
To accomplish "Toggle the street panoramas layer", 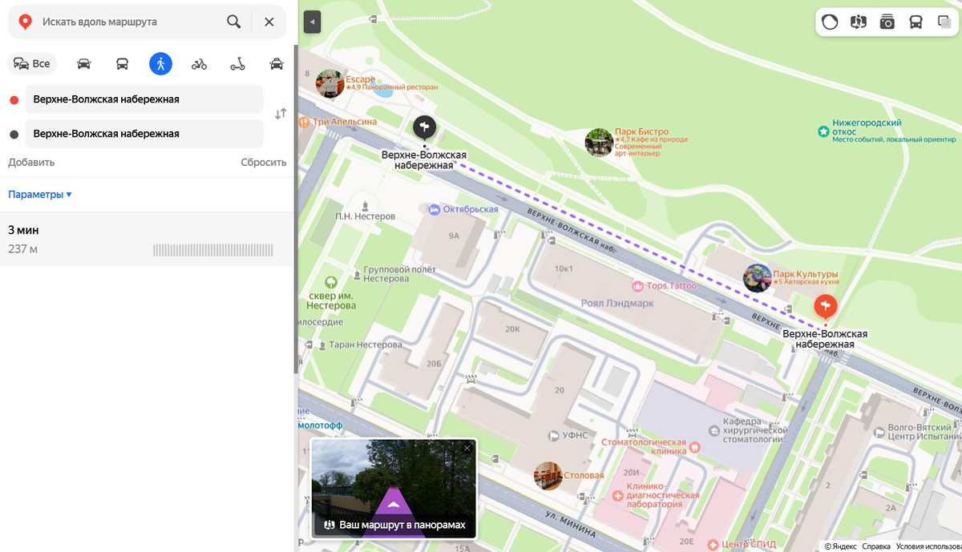I will click(859, 22).
